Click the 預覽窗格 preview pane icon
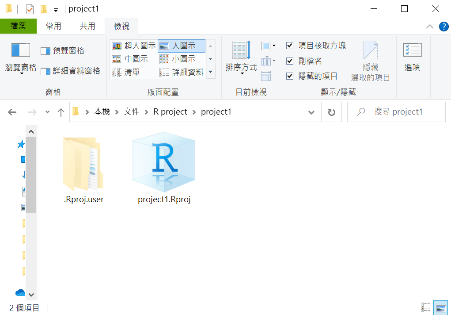The width and height of the screenshot is (451, 315). 45,51
